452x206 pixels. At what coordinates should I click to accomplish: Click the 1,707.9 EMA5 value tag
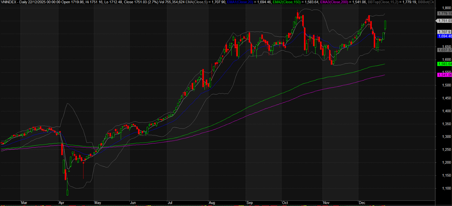444,32
